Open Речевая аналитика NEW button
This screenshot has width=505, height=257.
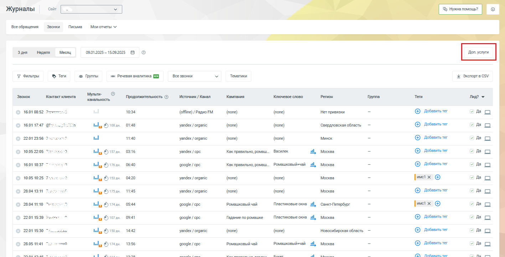135,76
